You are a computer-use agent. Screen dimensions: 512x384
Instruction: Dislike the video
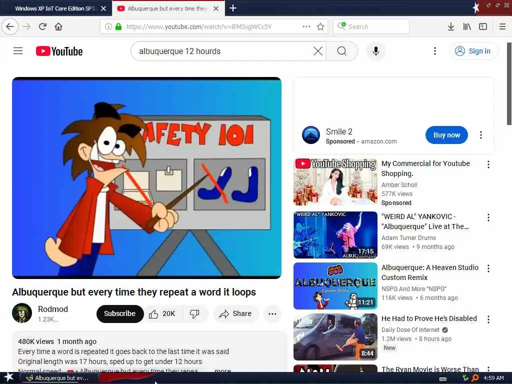pyautogui.click(x=195, y=314)
